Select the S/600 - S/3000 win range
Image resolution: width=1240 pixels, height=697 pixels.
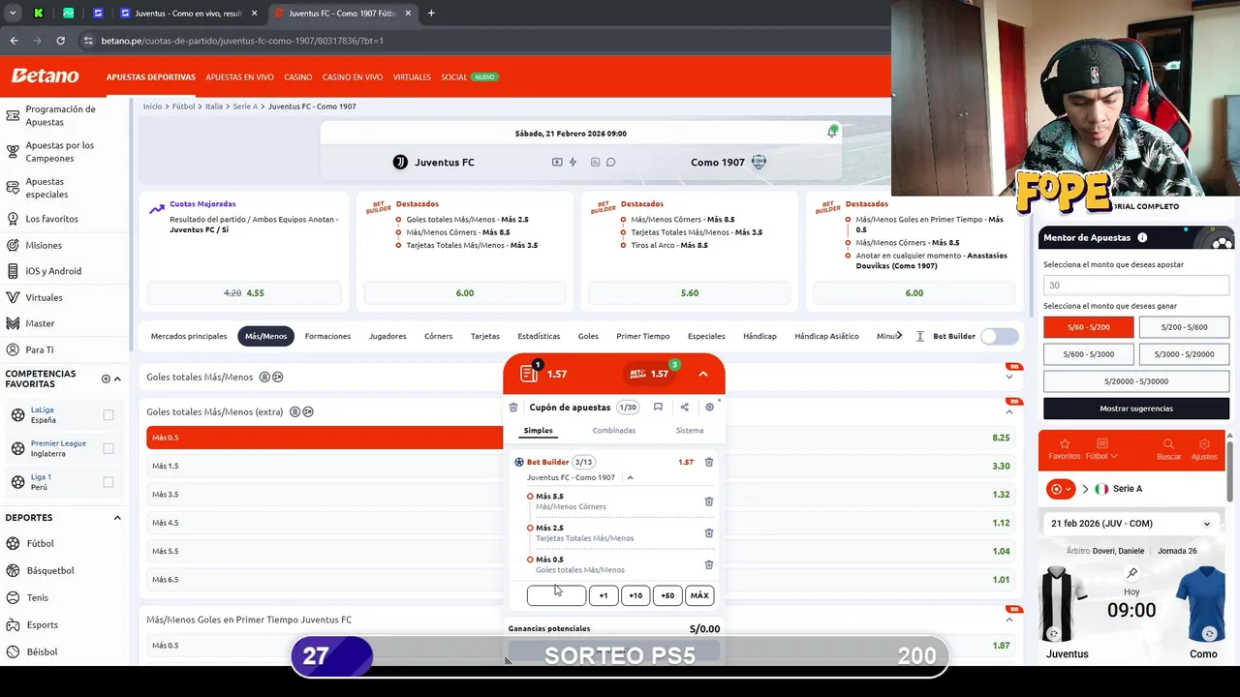1088,354
